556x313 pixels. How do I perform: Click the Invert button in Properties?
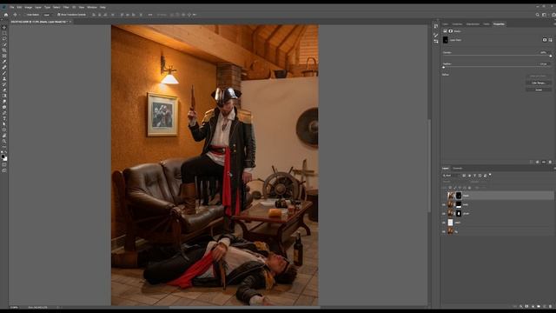(539, 90)
